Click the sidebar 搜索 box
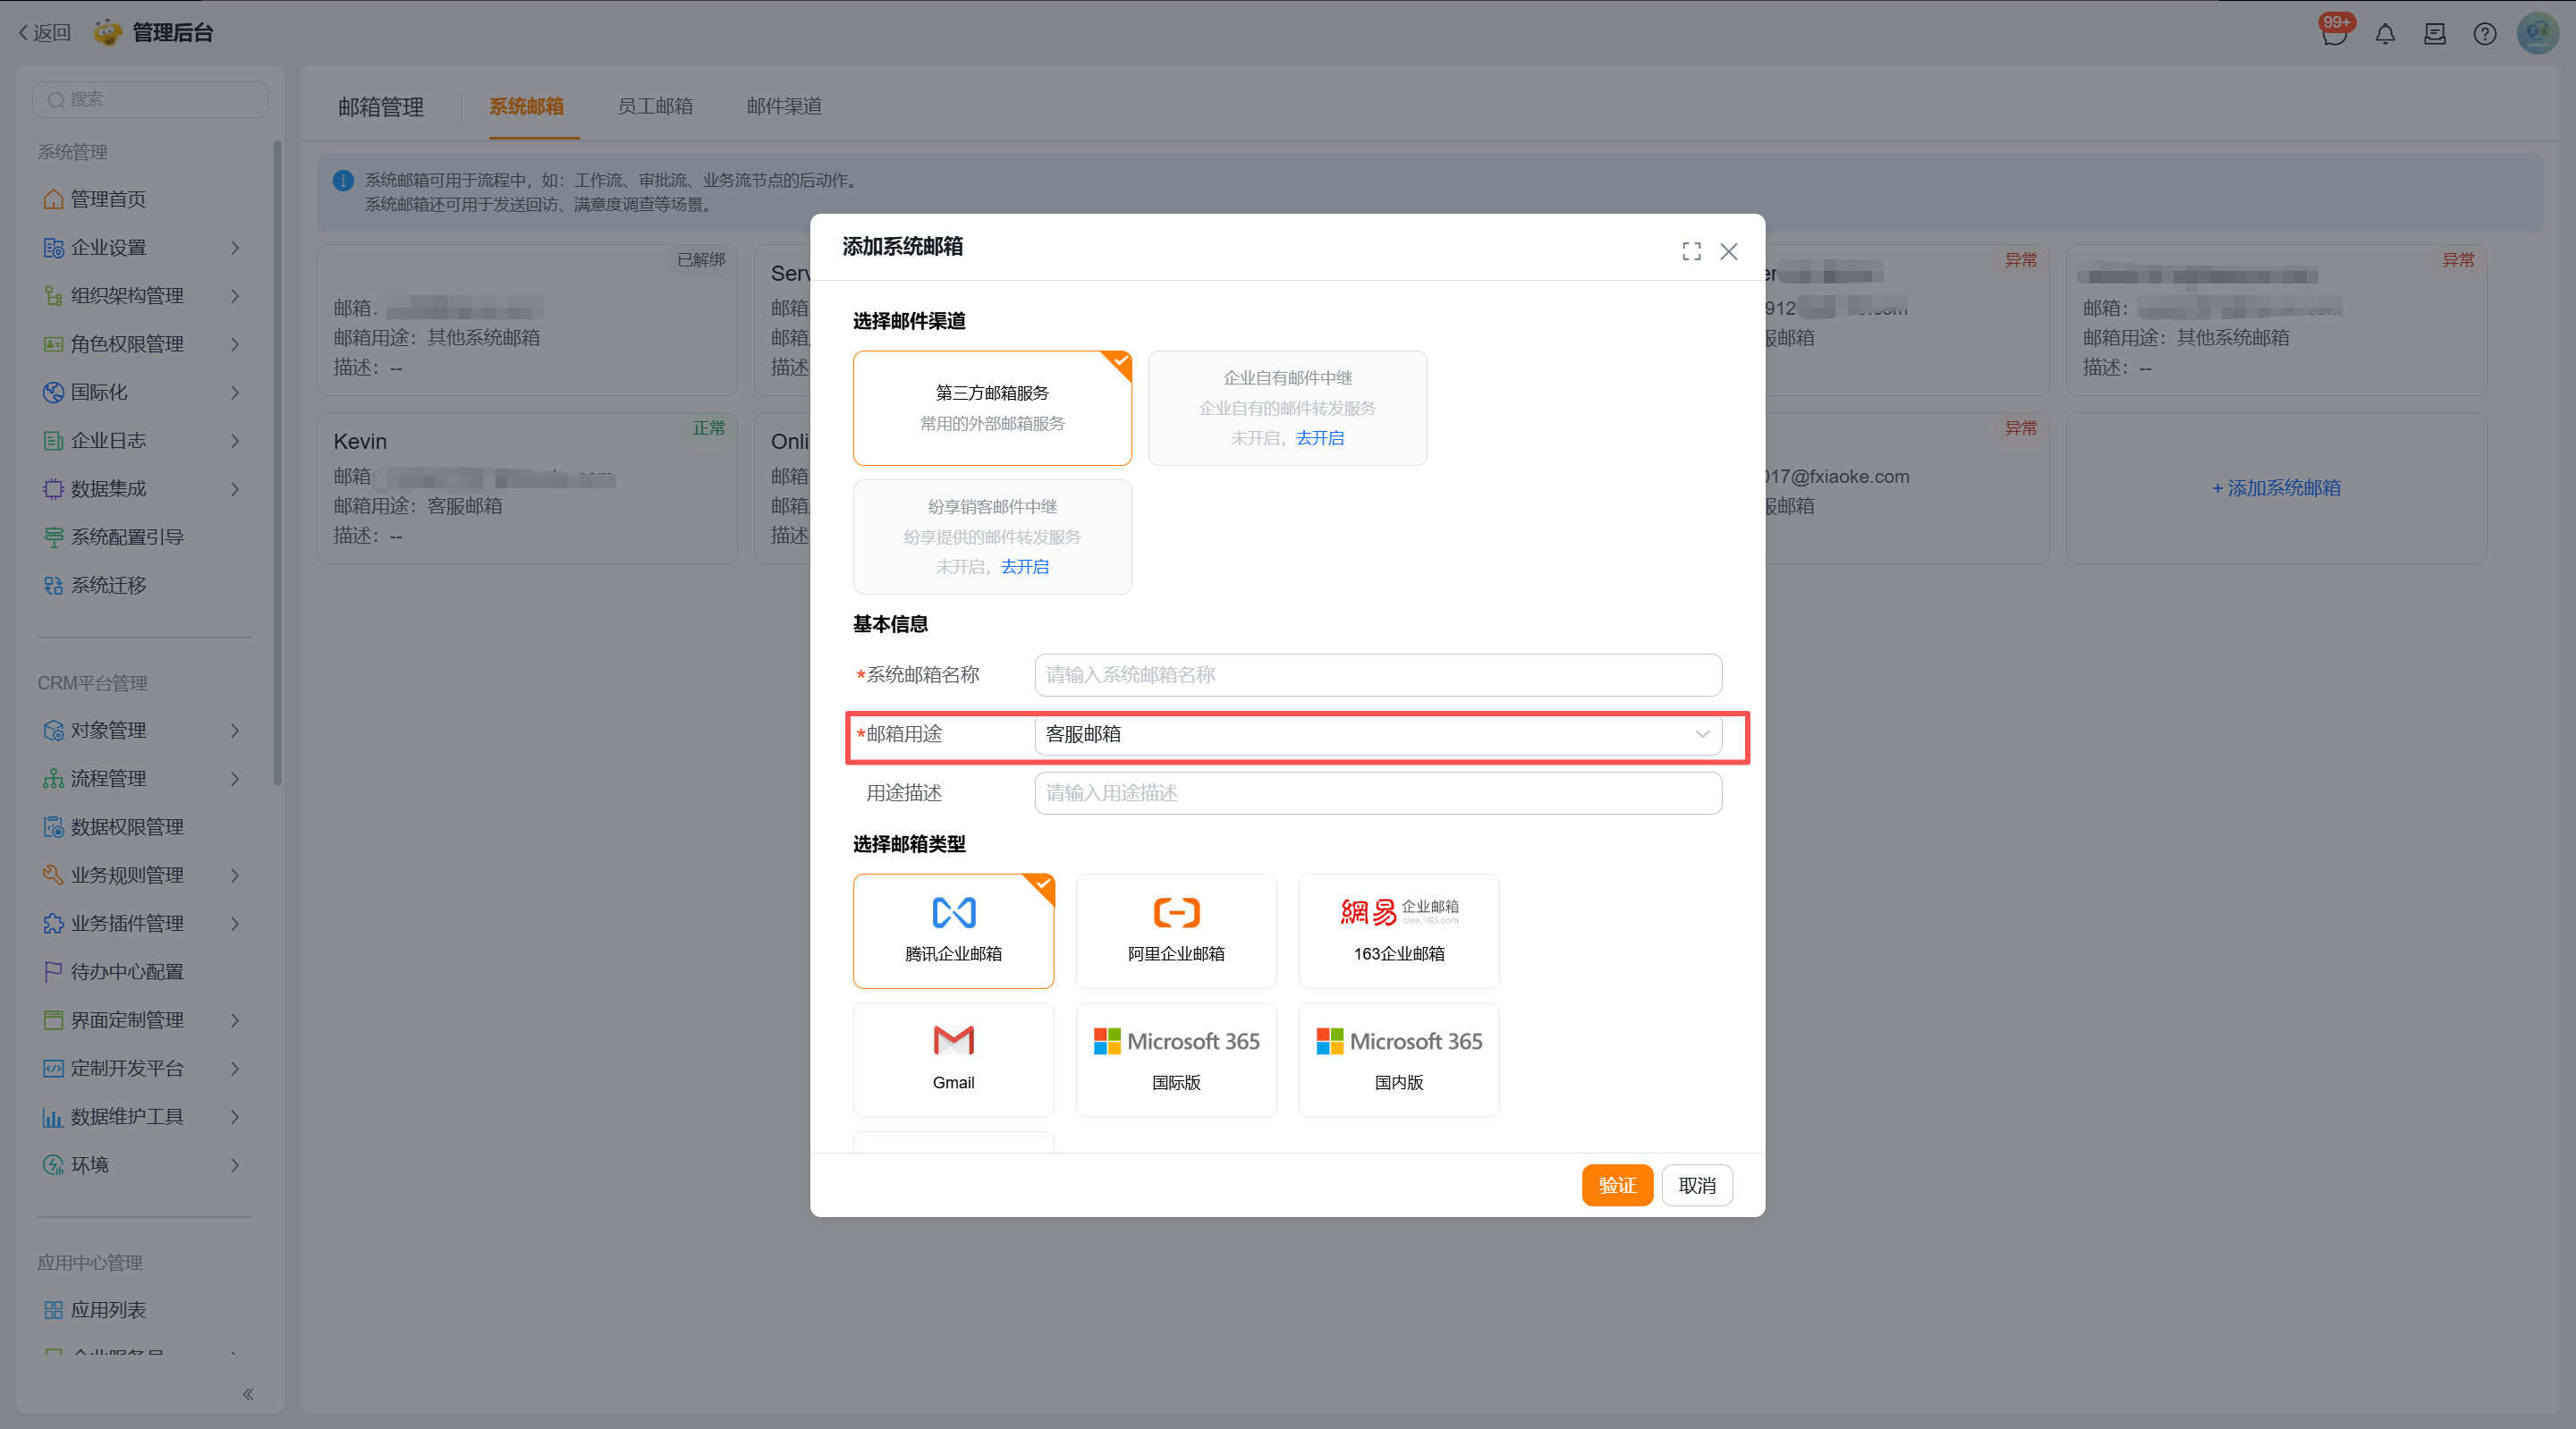This screenshot has width=2576, height=1429. point(150,99)
